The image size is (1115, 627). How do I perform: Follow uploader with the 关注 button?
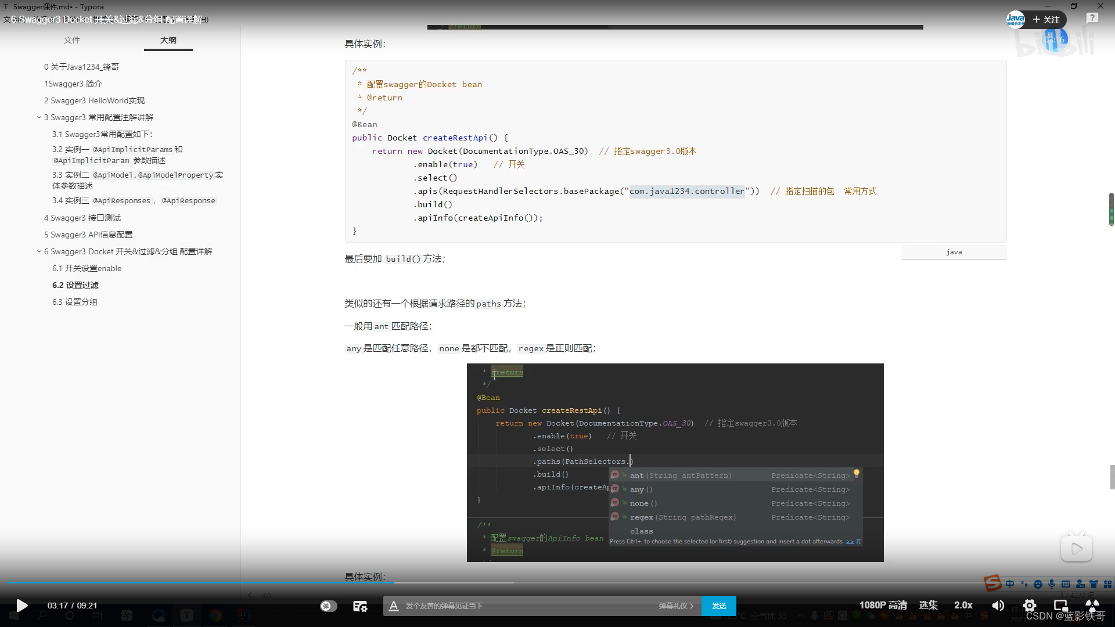(1046, 20)
